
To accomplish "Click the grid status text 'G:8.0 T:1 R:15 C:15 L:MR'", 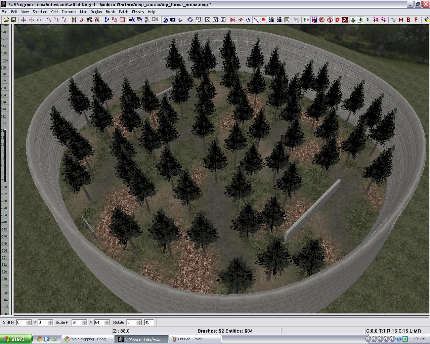I will pos(393,331).
